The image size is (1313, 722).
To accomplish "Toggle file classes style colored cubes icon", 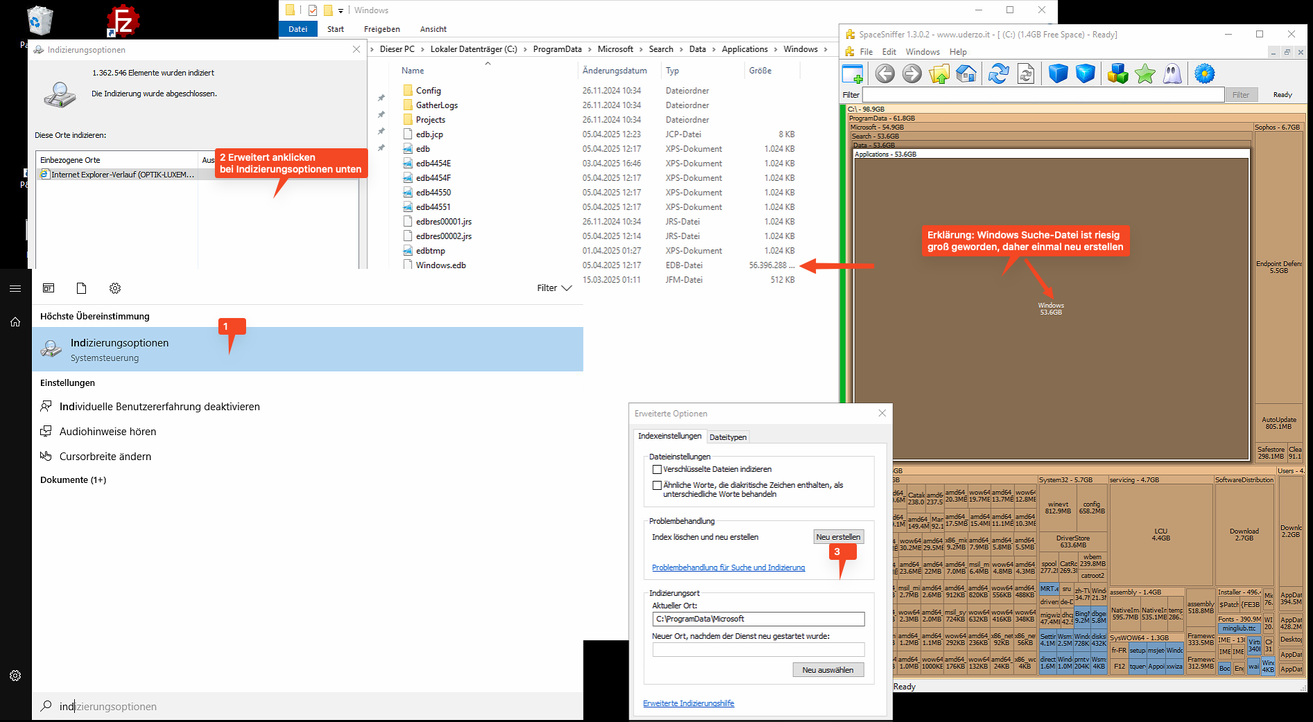I will 1118,73.
